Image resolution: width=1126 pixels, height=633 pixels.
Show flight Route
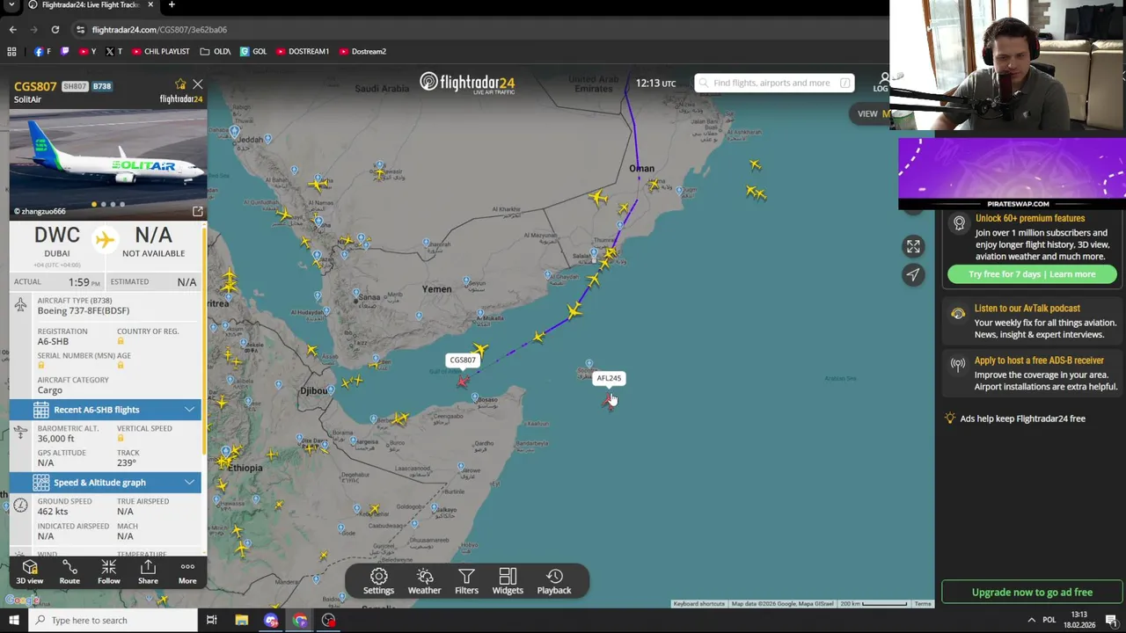pos(69,572)
